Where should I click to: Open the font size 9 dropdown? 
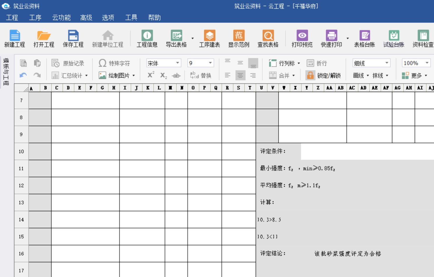(x=210, y=63)
